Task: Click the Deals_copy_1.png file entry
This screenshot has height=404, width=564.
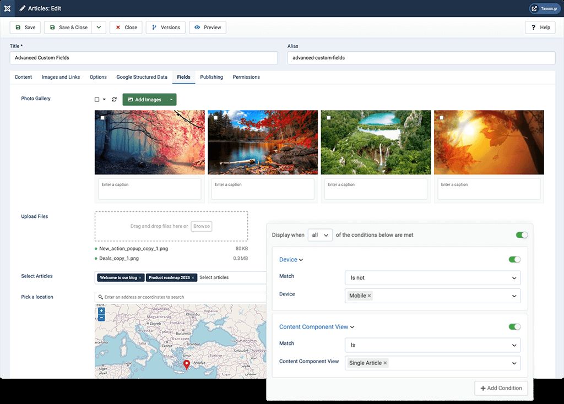Action: pyautogui.click(x=119, y=259)
